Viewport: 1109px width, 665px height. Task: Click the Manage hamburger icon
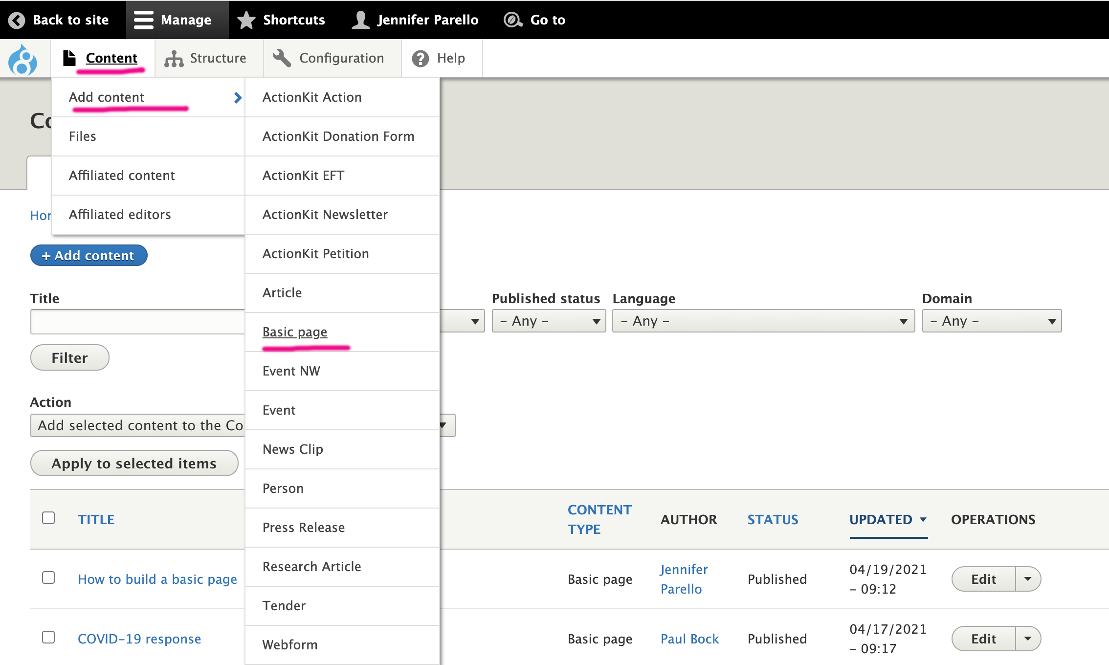[x=144, y=20]
